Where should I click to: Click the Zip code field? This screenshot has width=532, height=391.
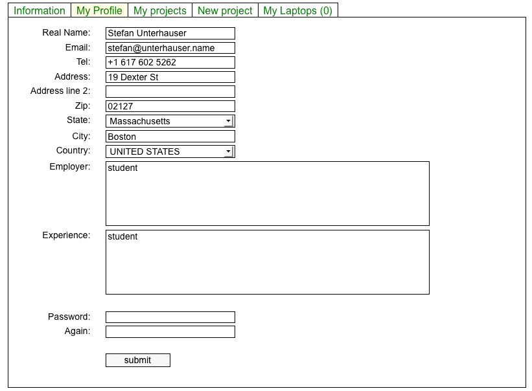pos(170,106)
